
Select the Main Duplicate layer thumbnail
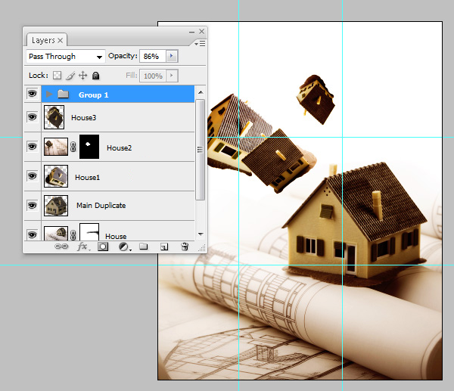56,206
